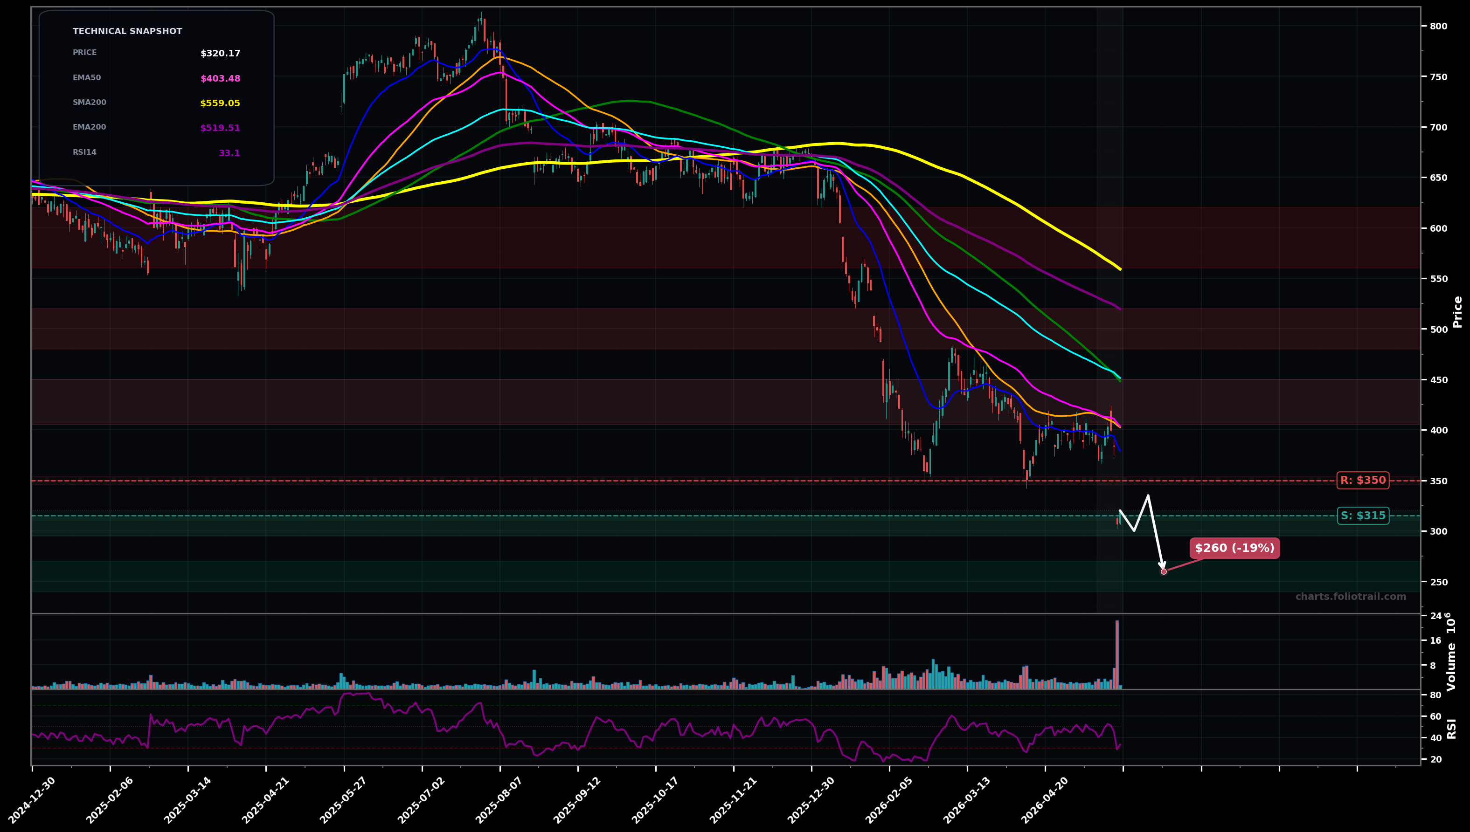
Task: Click the 24 volume axis tick
Action: 1435,616
